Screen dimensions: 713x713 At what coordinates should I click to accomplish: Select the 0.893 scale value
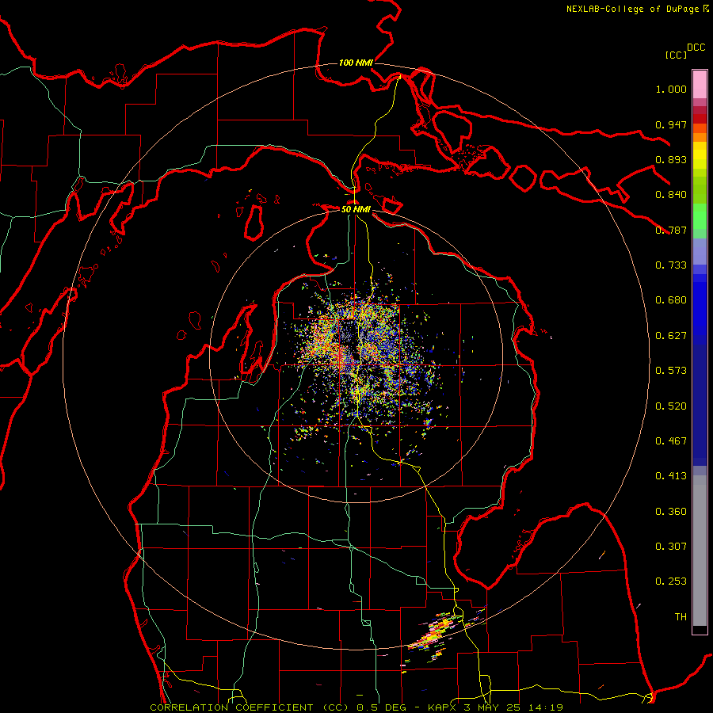click(x=671, y=159)
